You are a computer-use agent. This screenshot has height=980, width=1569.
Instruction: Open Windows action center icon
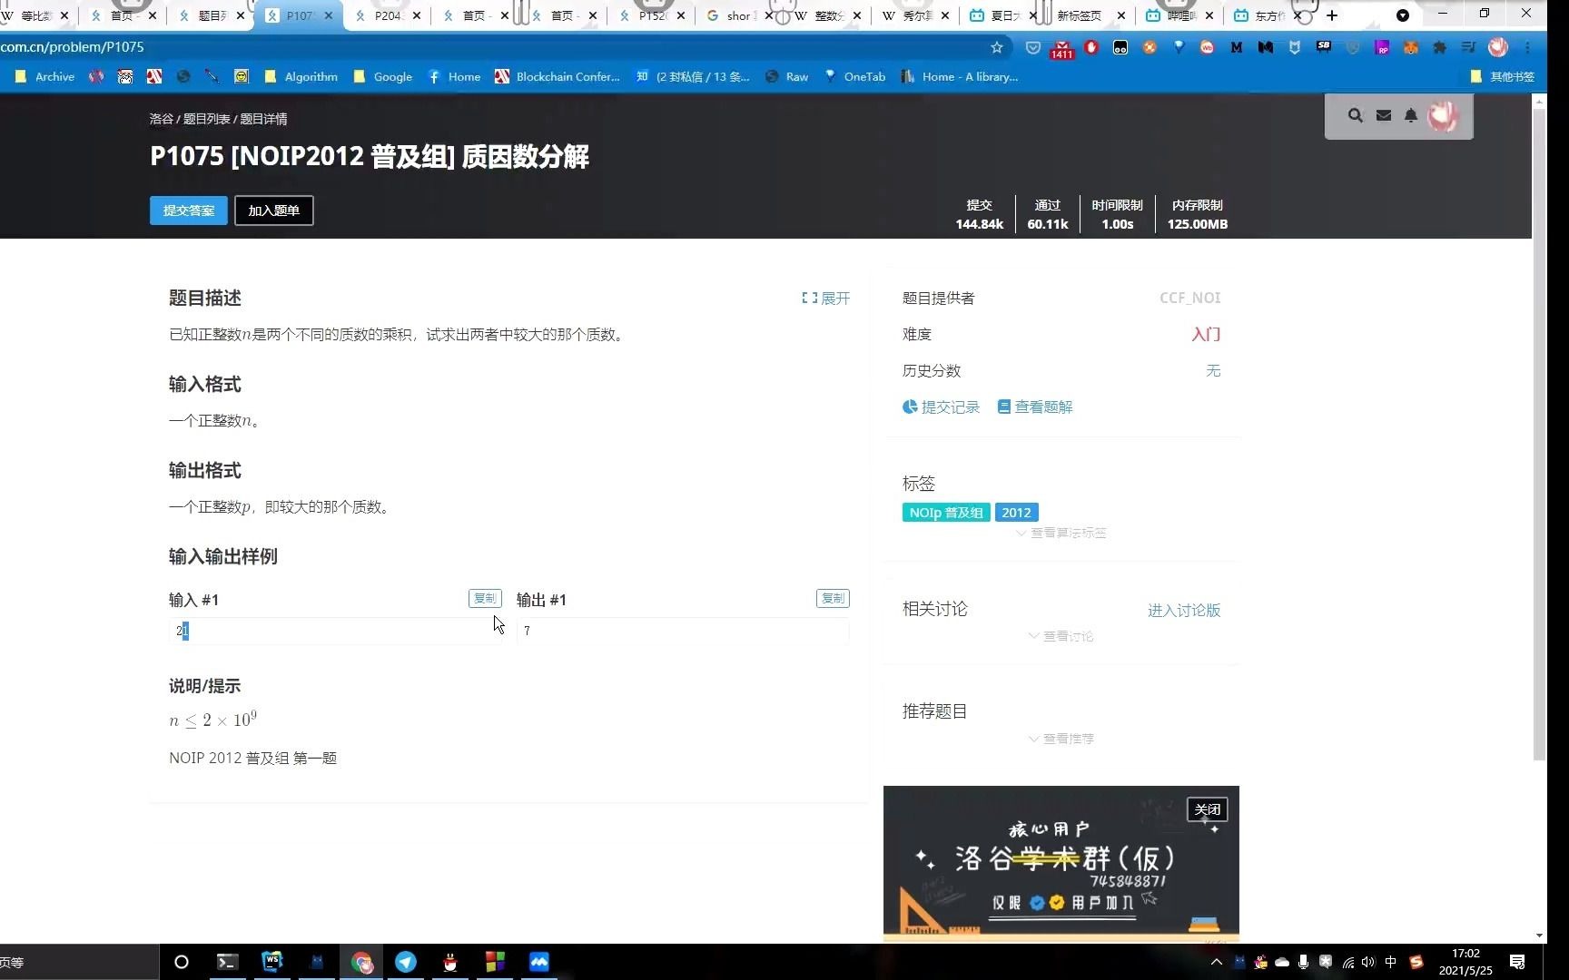pos(1516,962)
